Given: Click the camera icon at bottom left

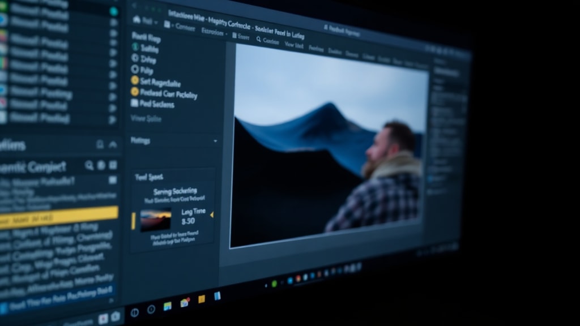Looking at the screenshot, I should coord(116,316).
